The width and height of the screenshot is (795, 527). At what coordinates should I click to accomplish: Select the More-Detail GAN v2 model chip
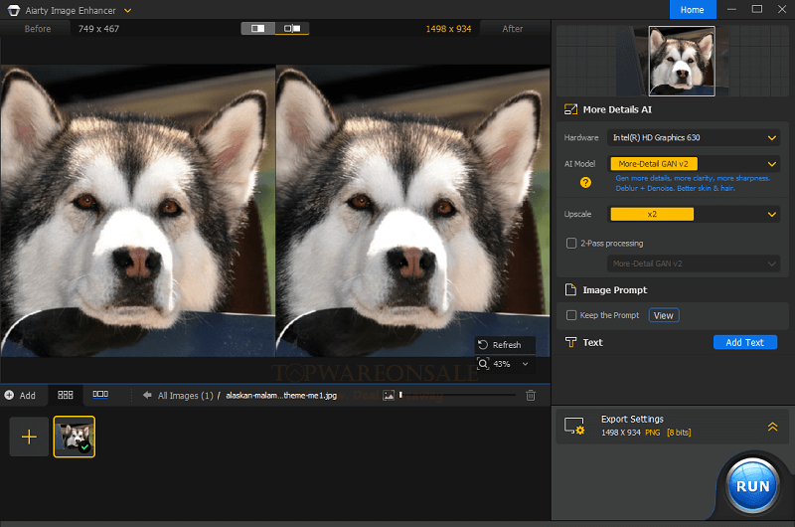[x=654, y=164]
